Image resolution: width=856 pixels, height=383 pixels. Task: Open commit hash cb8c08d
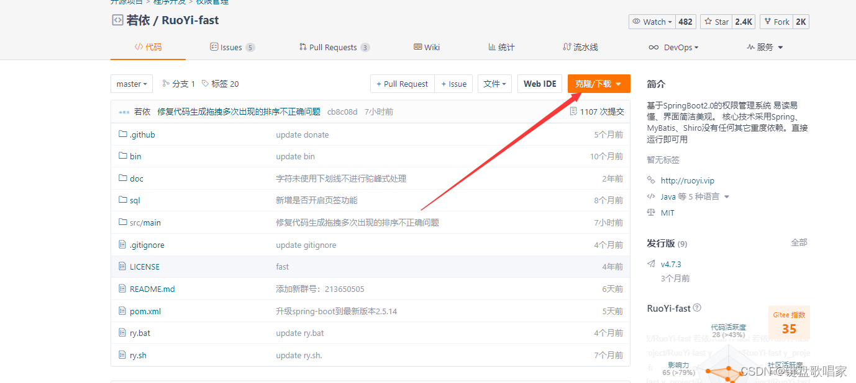click(x=342, y=112)
